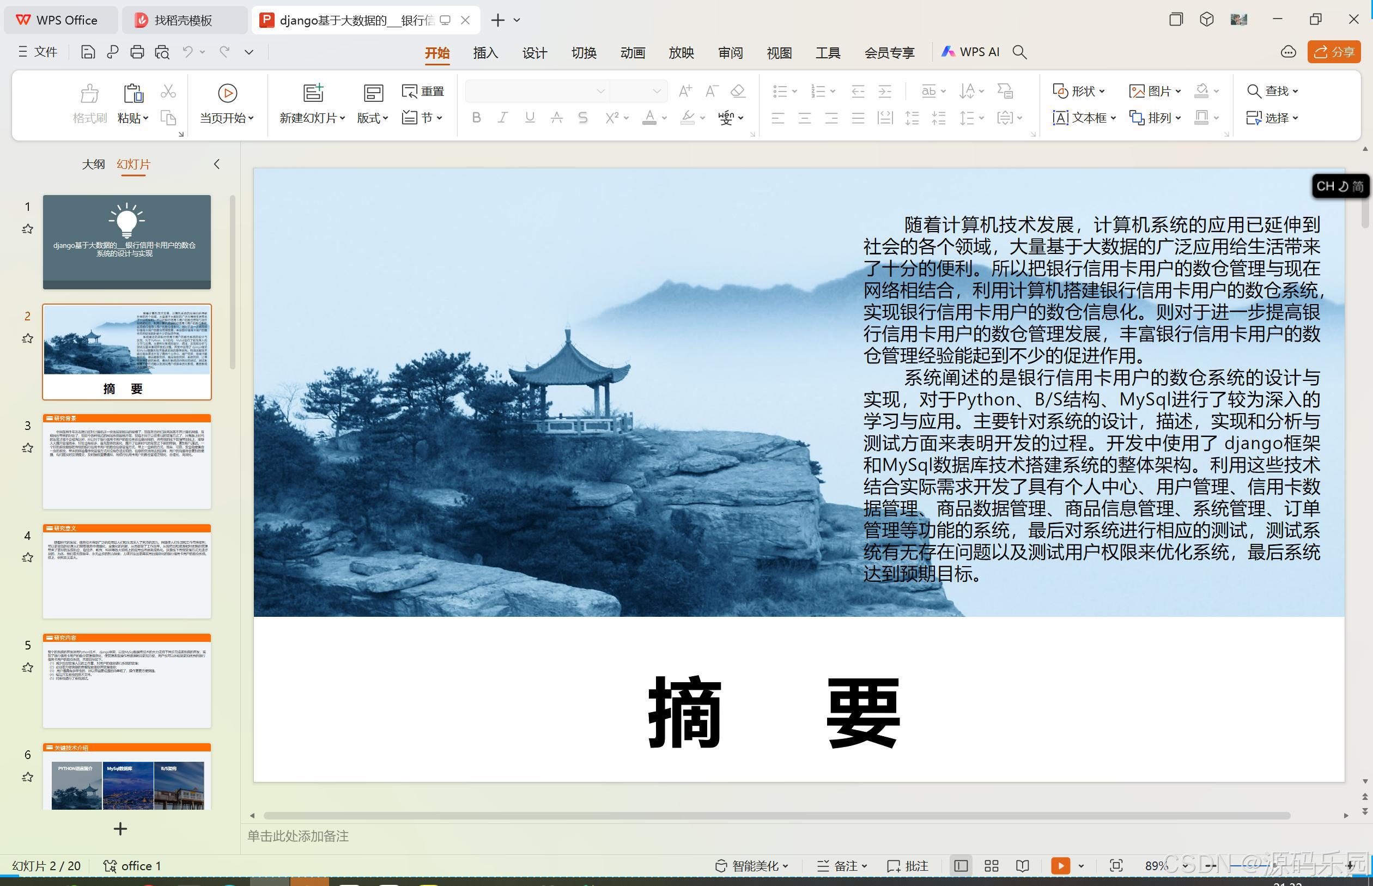Select slide 3 thumbnail in the panel
The height and width of the screenshot is (886, 1373).
click(126, 460)
